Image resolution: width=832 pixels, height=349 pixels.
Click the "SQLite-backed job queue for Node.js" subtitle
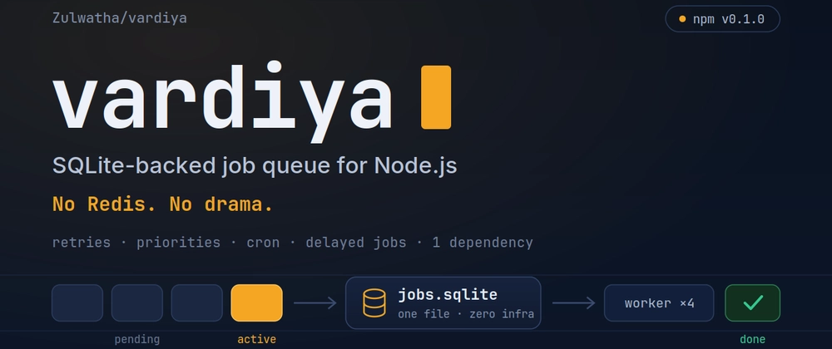point(255,166)
